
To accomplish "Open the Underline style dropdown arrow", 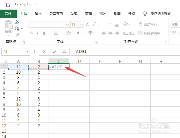I will click(x=49, y=33).
